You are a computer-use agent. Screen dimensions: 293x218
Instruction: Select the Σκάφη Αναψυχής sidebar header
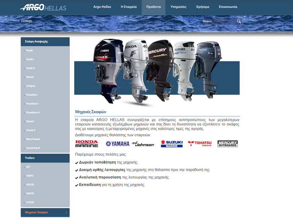[45, 42]
